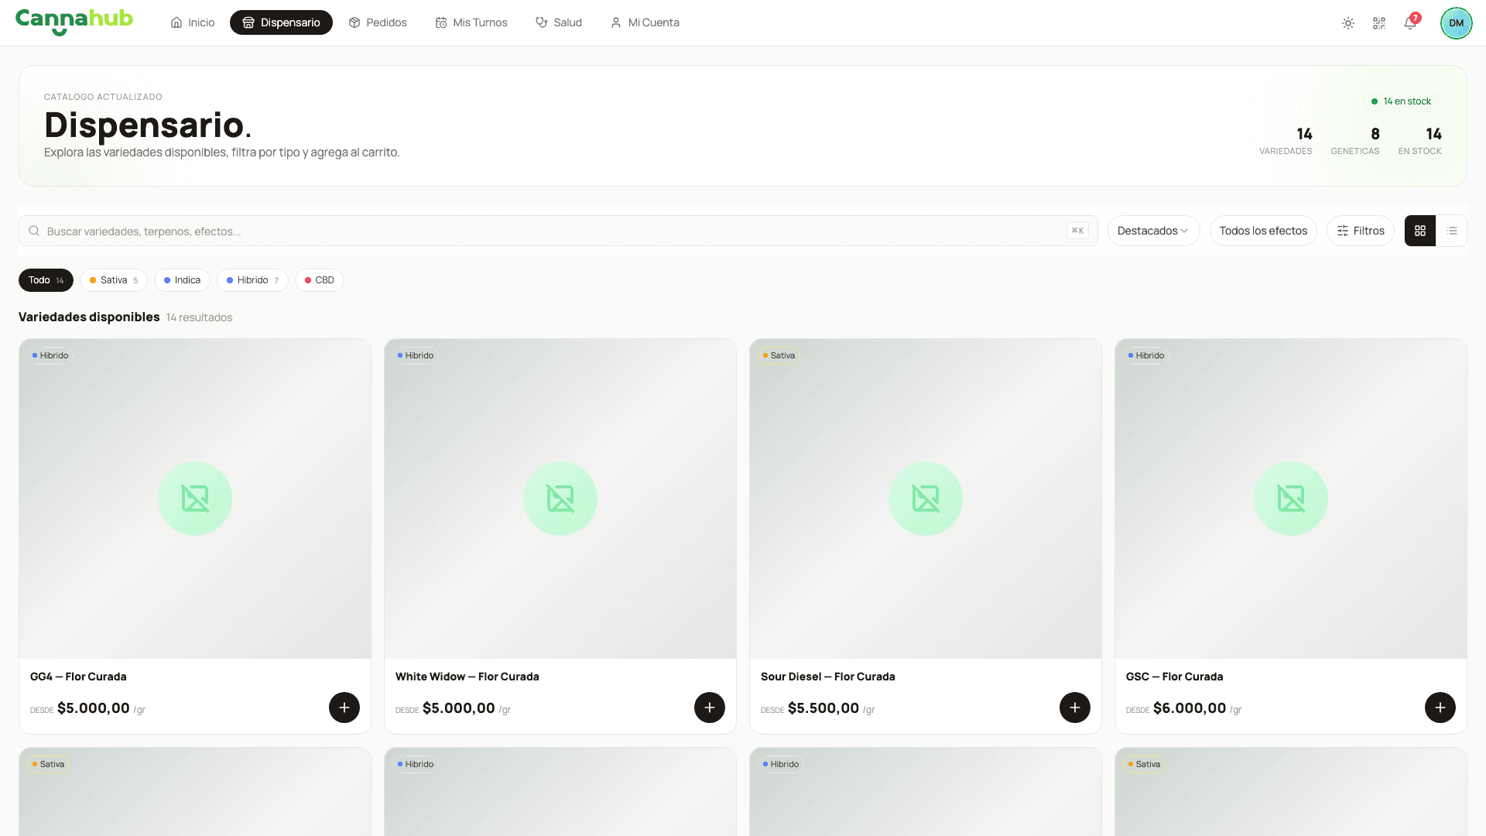Click the search magnifier icon

point(34,231)
